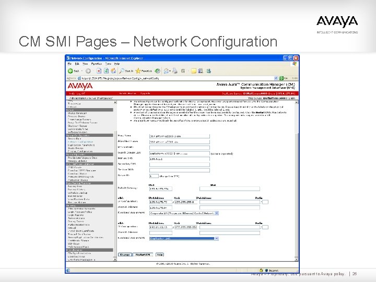This screenshot has width=376, height=282.
Task: Open the Mail button dropdown arrow
Action: coord(170,71)
